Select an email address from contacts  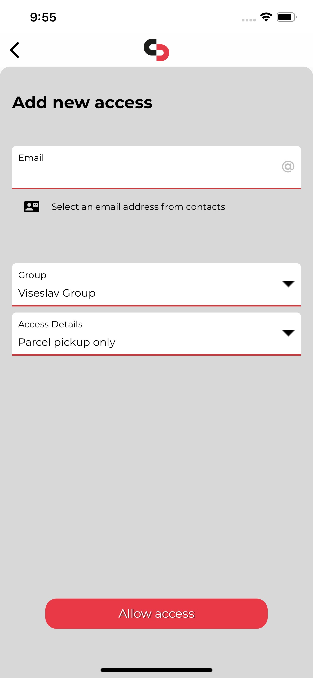138,207
